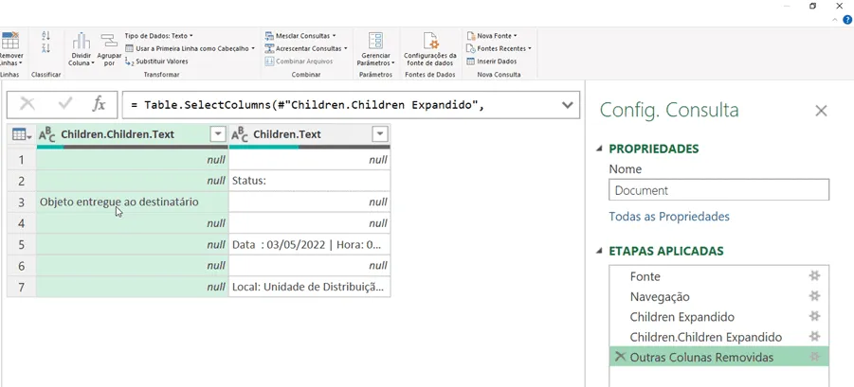Screen dimensions: 854x387
Task: Open the Mesclar Consultas menu
Action: [x=300, y=36]
